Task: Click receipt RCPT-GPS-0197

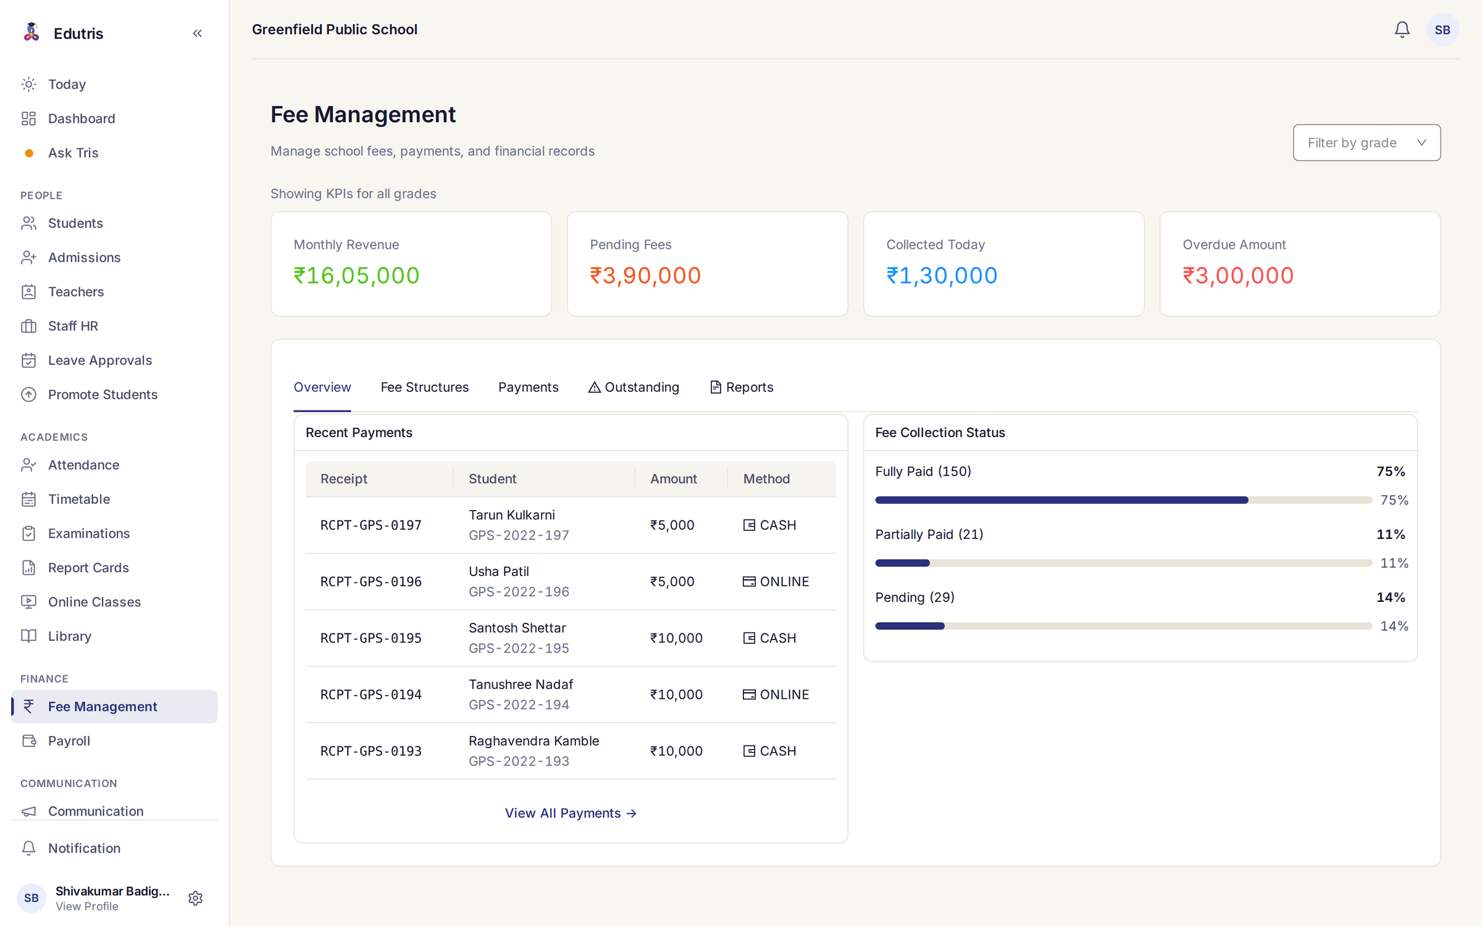Action: (371, 525)
